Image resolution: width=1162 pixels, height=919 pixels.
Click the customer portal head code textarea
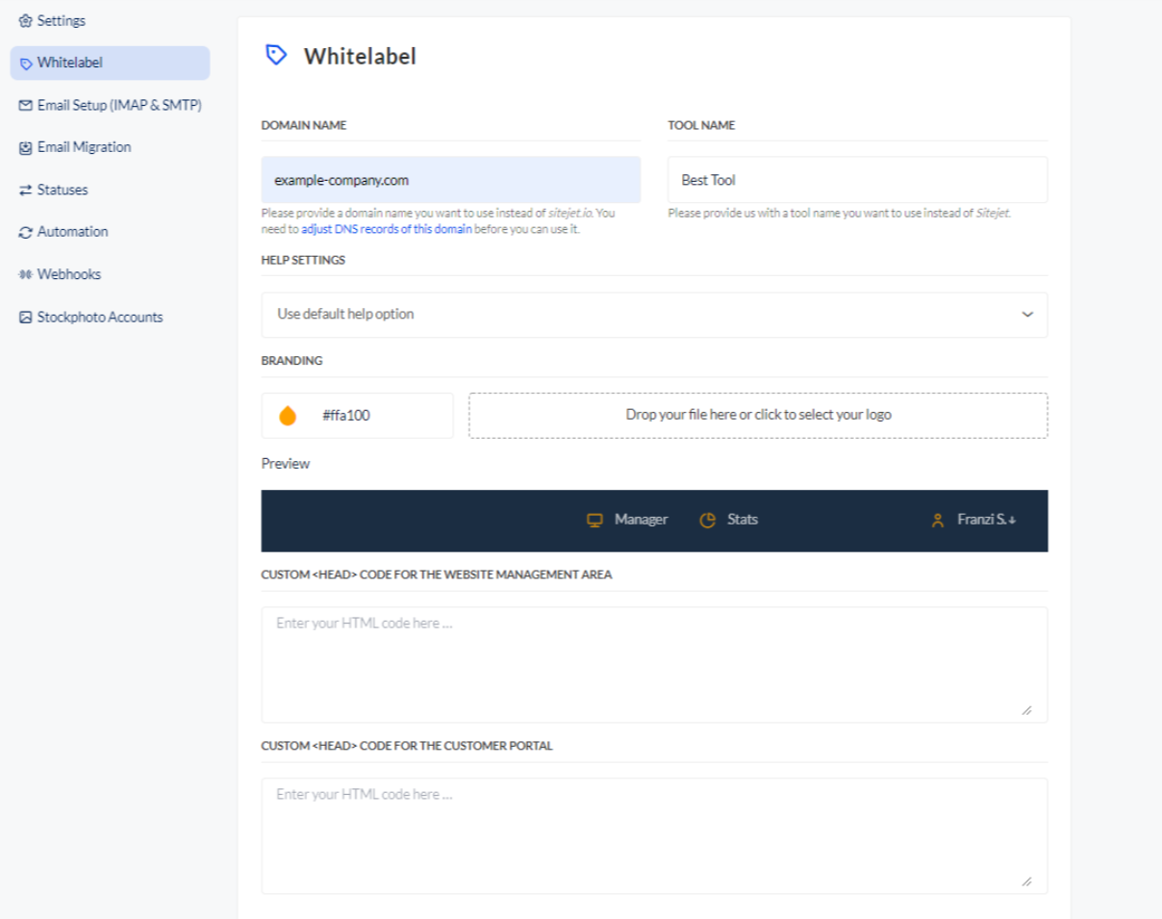click(x=653, y=835)
